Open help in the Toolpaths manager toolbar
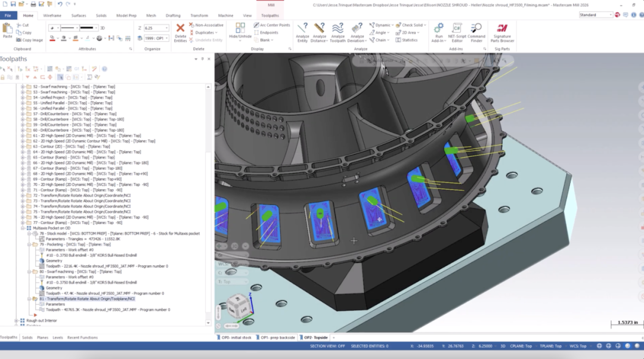This screenshot has width=644, height=359. (104, 69)
